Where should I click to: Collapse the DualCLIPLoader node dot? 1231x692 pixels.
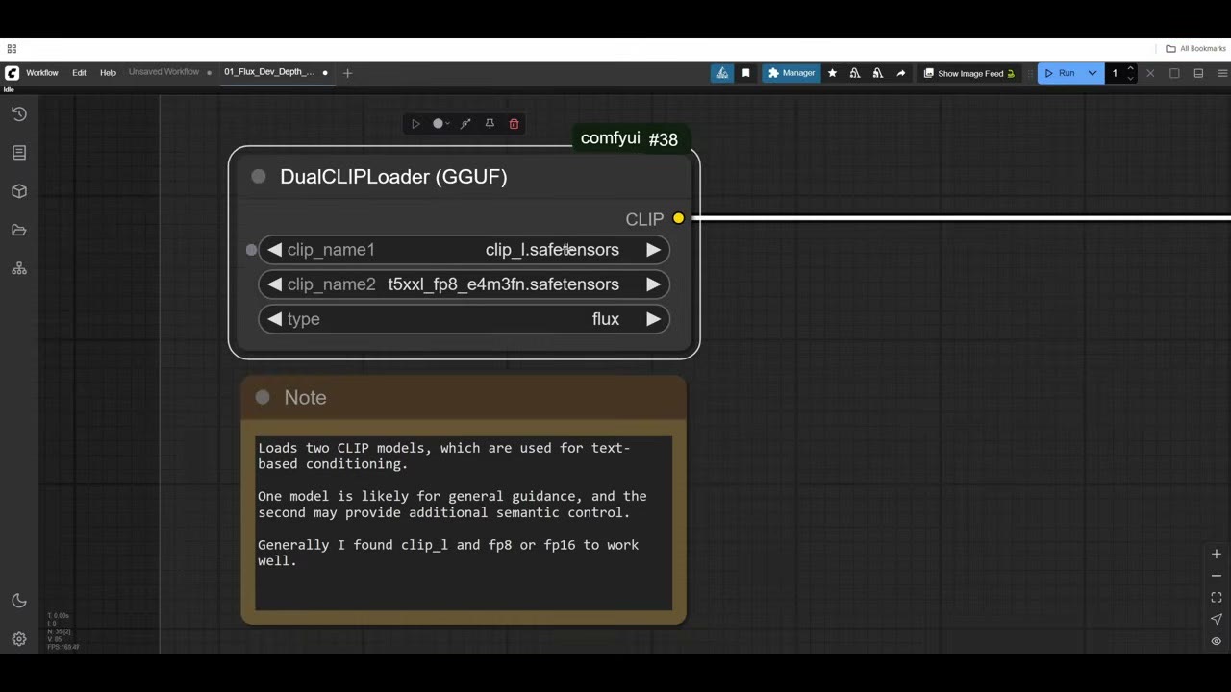[259, 177]
